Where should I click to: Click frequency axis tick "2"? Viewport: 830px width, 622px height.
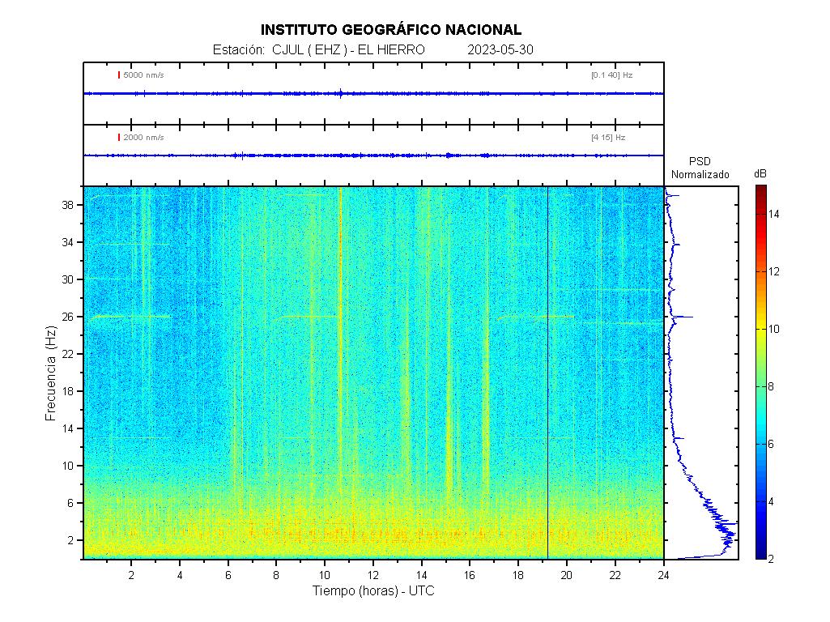click(x=70, y=541)
